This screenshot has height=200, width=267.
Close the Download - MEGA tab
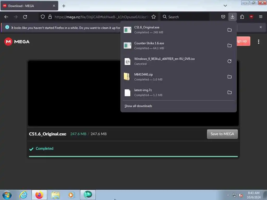[x=54, y=6]
